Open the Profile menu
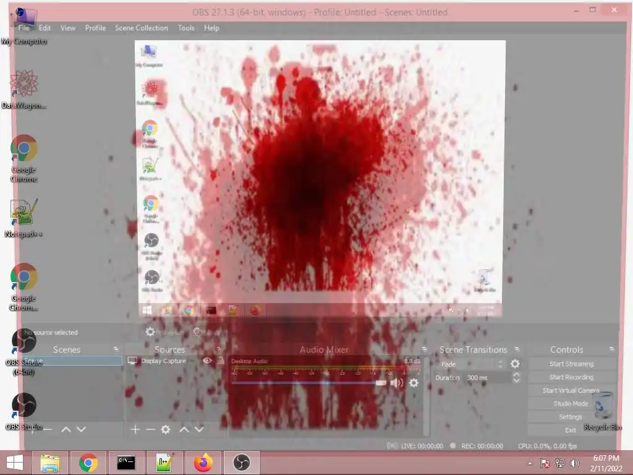The width and height of the screenshot is (633, 475). (x=95, y=28)
